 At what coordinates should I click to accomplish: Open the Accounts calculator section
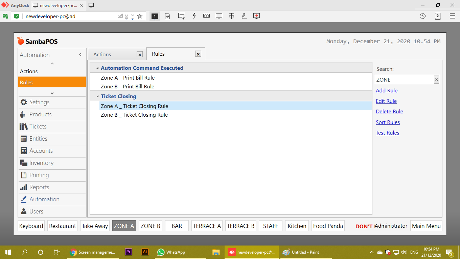(x=52, y=151)
